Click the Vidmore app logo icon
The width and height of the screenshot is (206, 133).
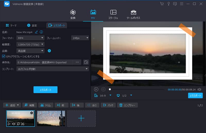tap(7, 4)
